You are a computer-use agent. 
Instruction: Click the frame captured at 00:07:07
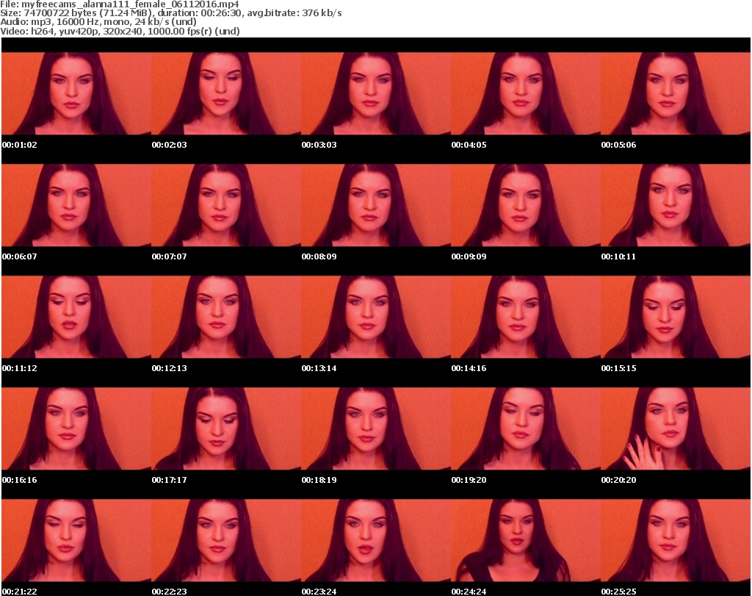click(225, 205)
